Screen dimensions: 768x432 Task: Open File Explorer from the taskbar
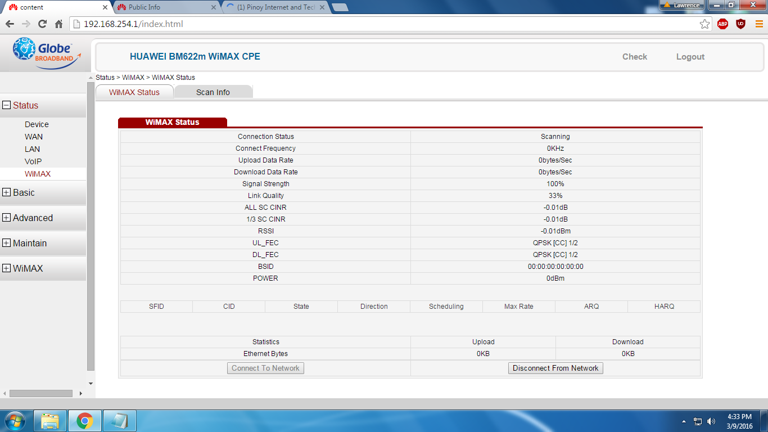click(50, 421)
